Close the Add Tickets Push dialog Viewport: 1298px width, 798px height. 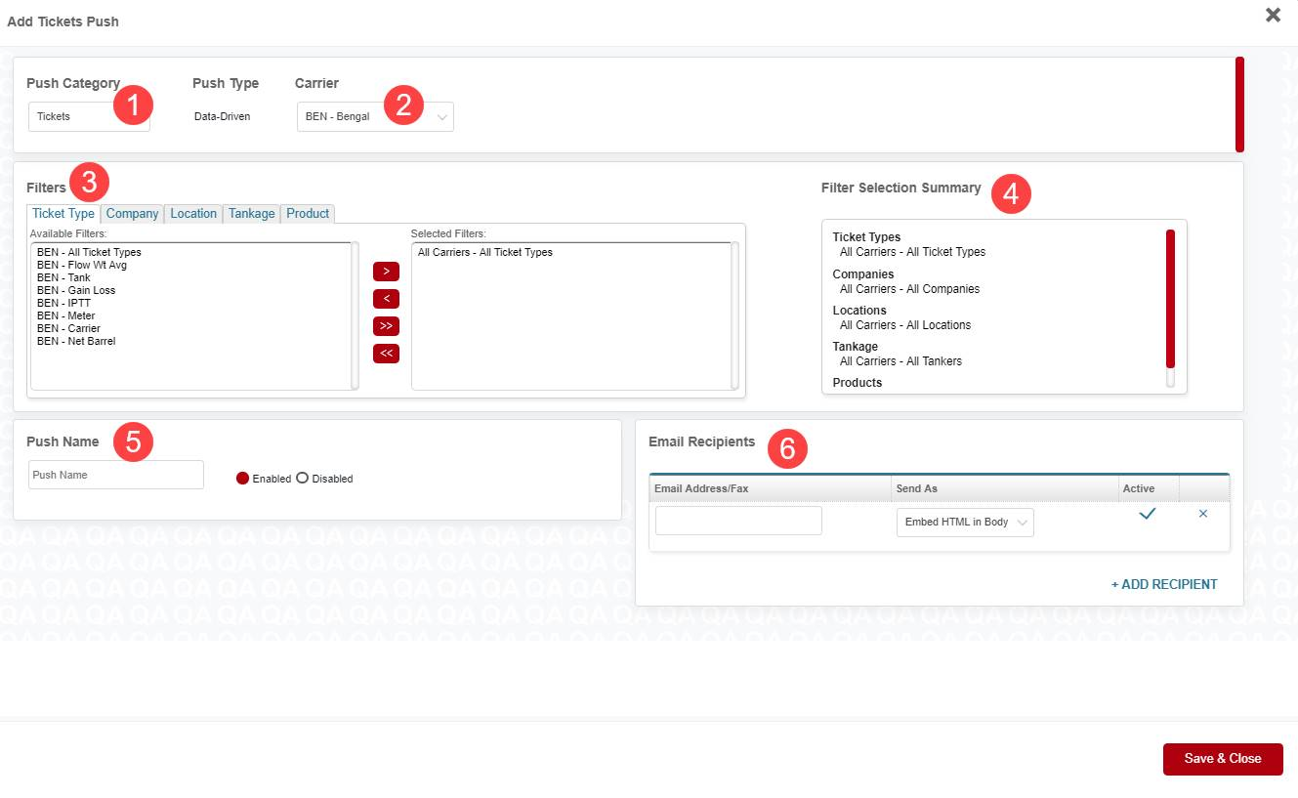1272,15
